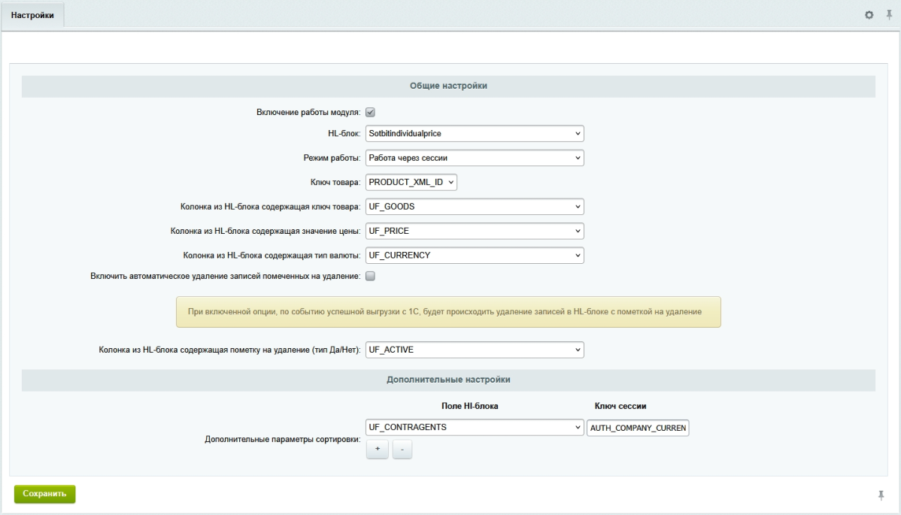Open the UF_CURRENCY column dropdown
This screenshot has height=515, width=901.
pyautogui.click(x=475, y=256)
